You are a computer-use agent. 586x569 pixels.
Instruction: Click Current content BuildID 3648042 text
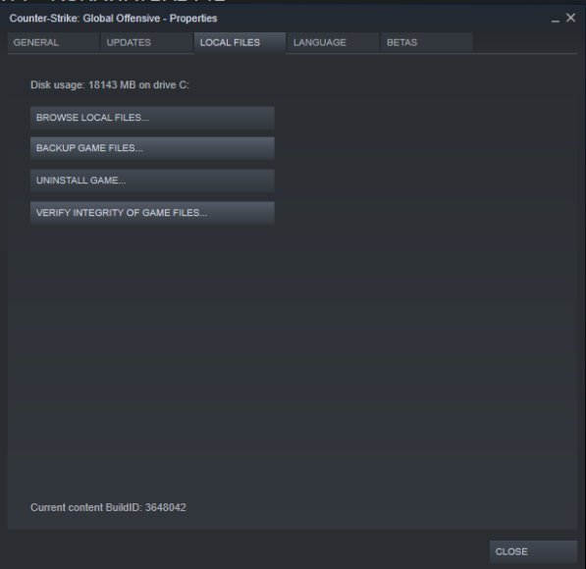(108, 507)
